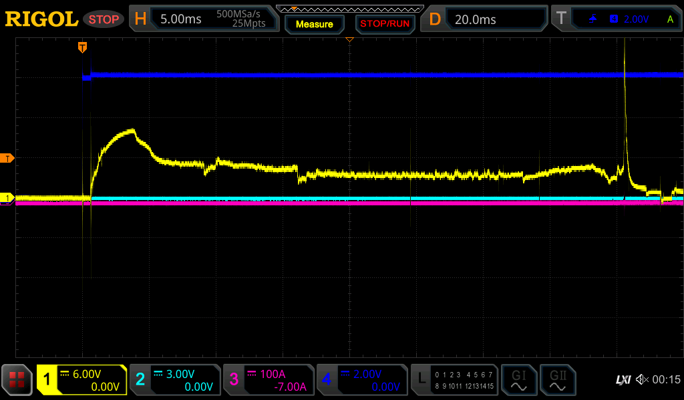The image size is (684, 400).
Task: Click the 500MSa/s 25Mpts sample rate readout
Action: (x=240, y=19)
